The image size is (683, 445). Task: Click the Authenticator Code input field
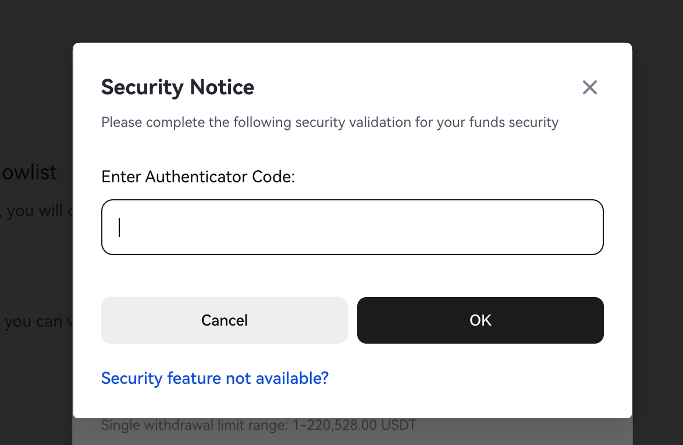(x=352, y=227)
